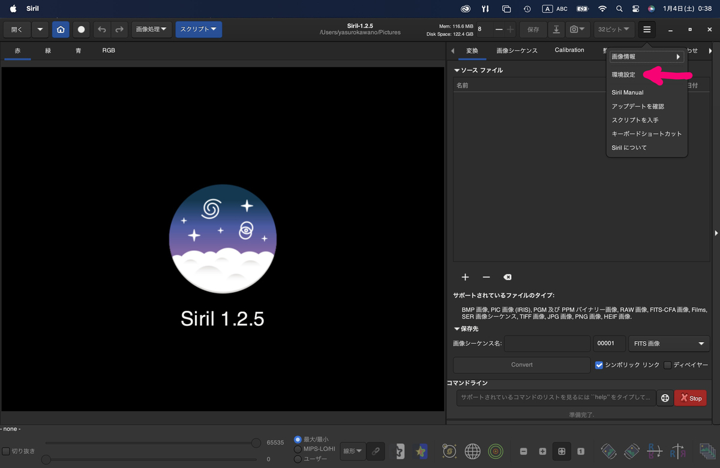Switch to the Calibration tab
This screenshot has height=468, width=720.
(569, 50)
